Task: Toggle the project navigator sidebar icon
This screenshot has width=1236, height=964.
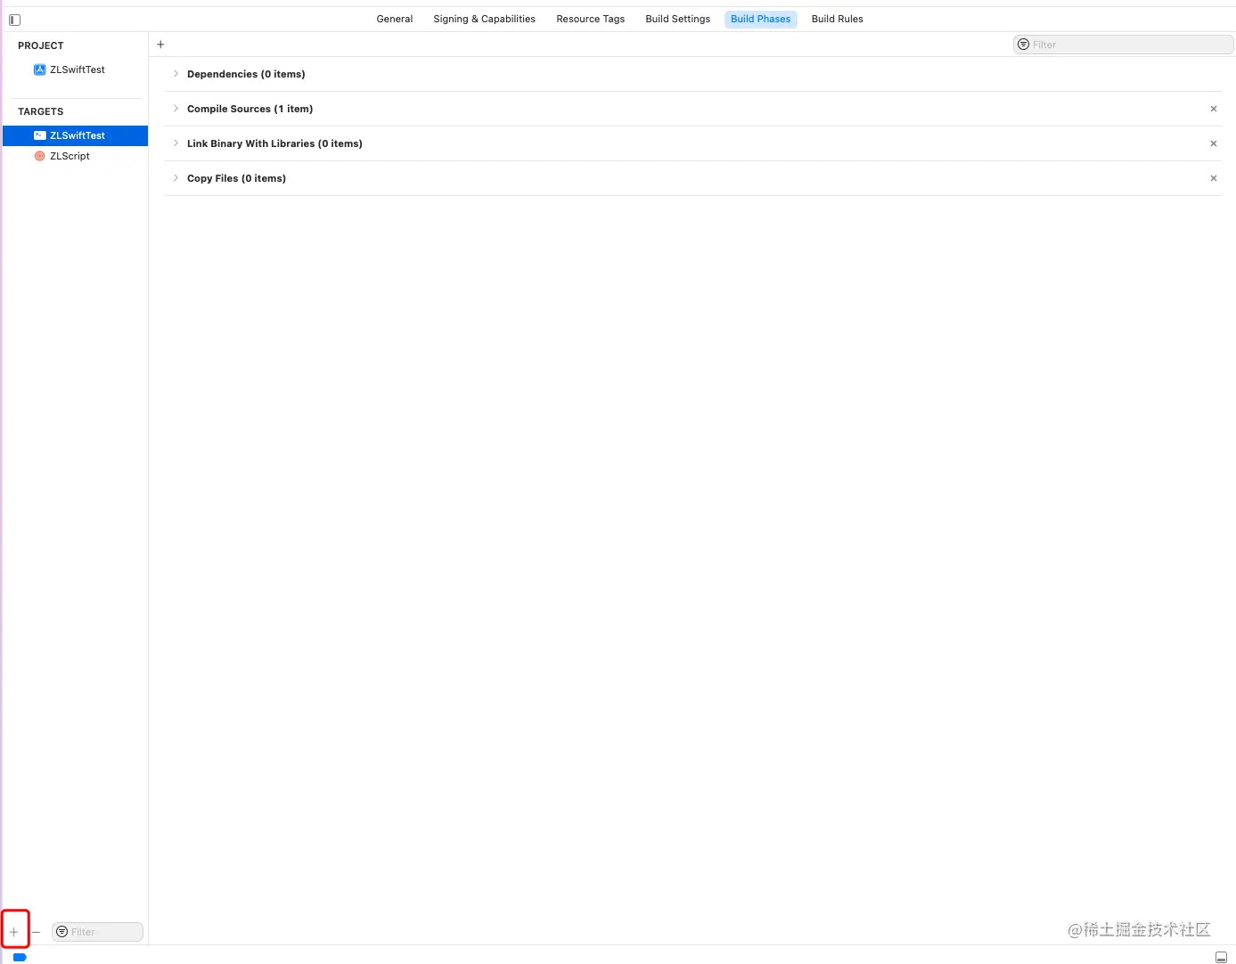Action: 14,20
